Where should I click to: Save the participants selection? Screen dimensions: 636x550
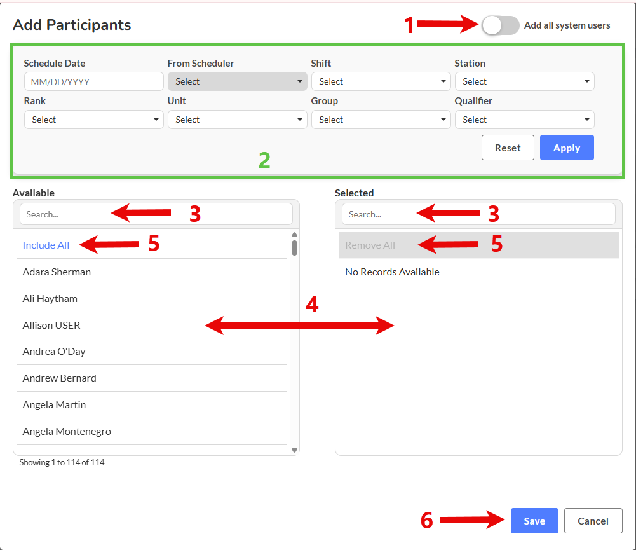[534, 521]
